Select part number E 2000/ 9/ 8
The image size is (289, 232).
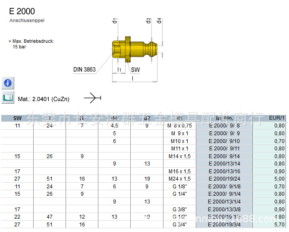(x=224, y=126)
